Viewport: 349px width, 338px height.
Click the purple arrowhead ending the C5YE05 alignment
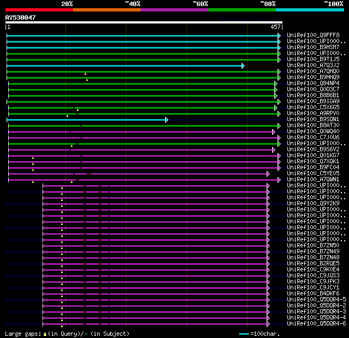(x=268, y=174)
